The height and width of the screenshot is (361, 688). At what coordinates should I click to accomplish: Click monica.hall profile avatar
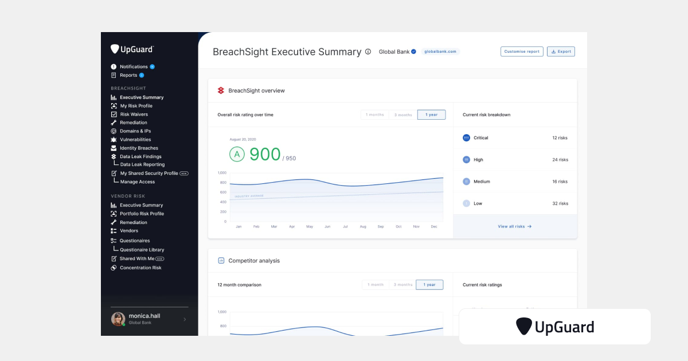118,319
